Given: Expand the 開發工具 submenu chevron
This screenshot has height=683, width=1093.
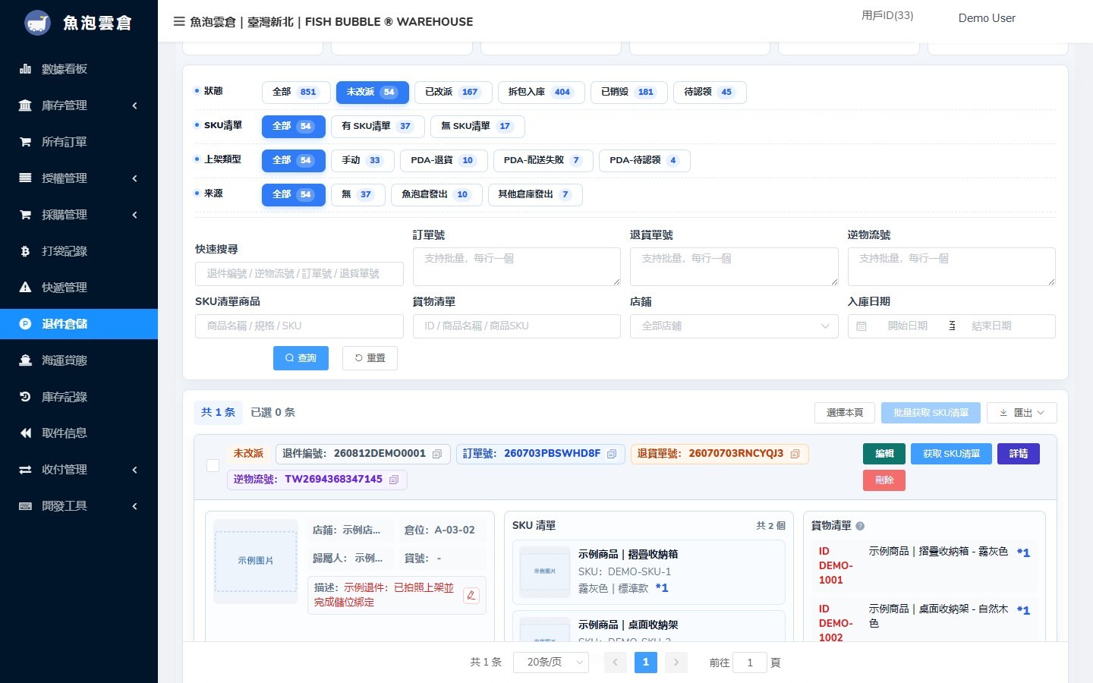Looking at the screenshot, I should 134,506.
